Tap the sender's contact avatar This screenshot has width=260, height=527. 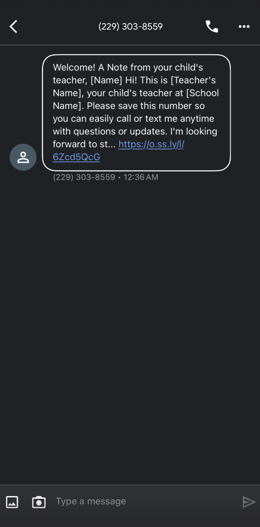click(23, 157)
